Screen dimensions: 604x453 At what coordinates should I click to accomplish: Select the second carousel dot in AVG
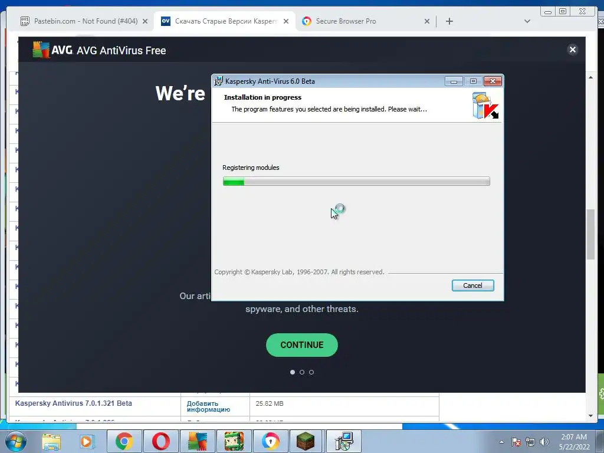click(302, 372)
